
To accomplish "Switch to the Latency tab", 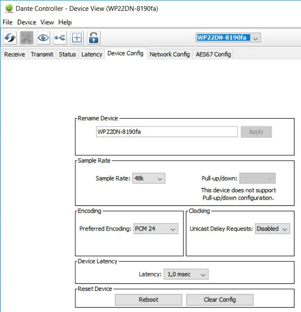I will click(x=92, y=54).
